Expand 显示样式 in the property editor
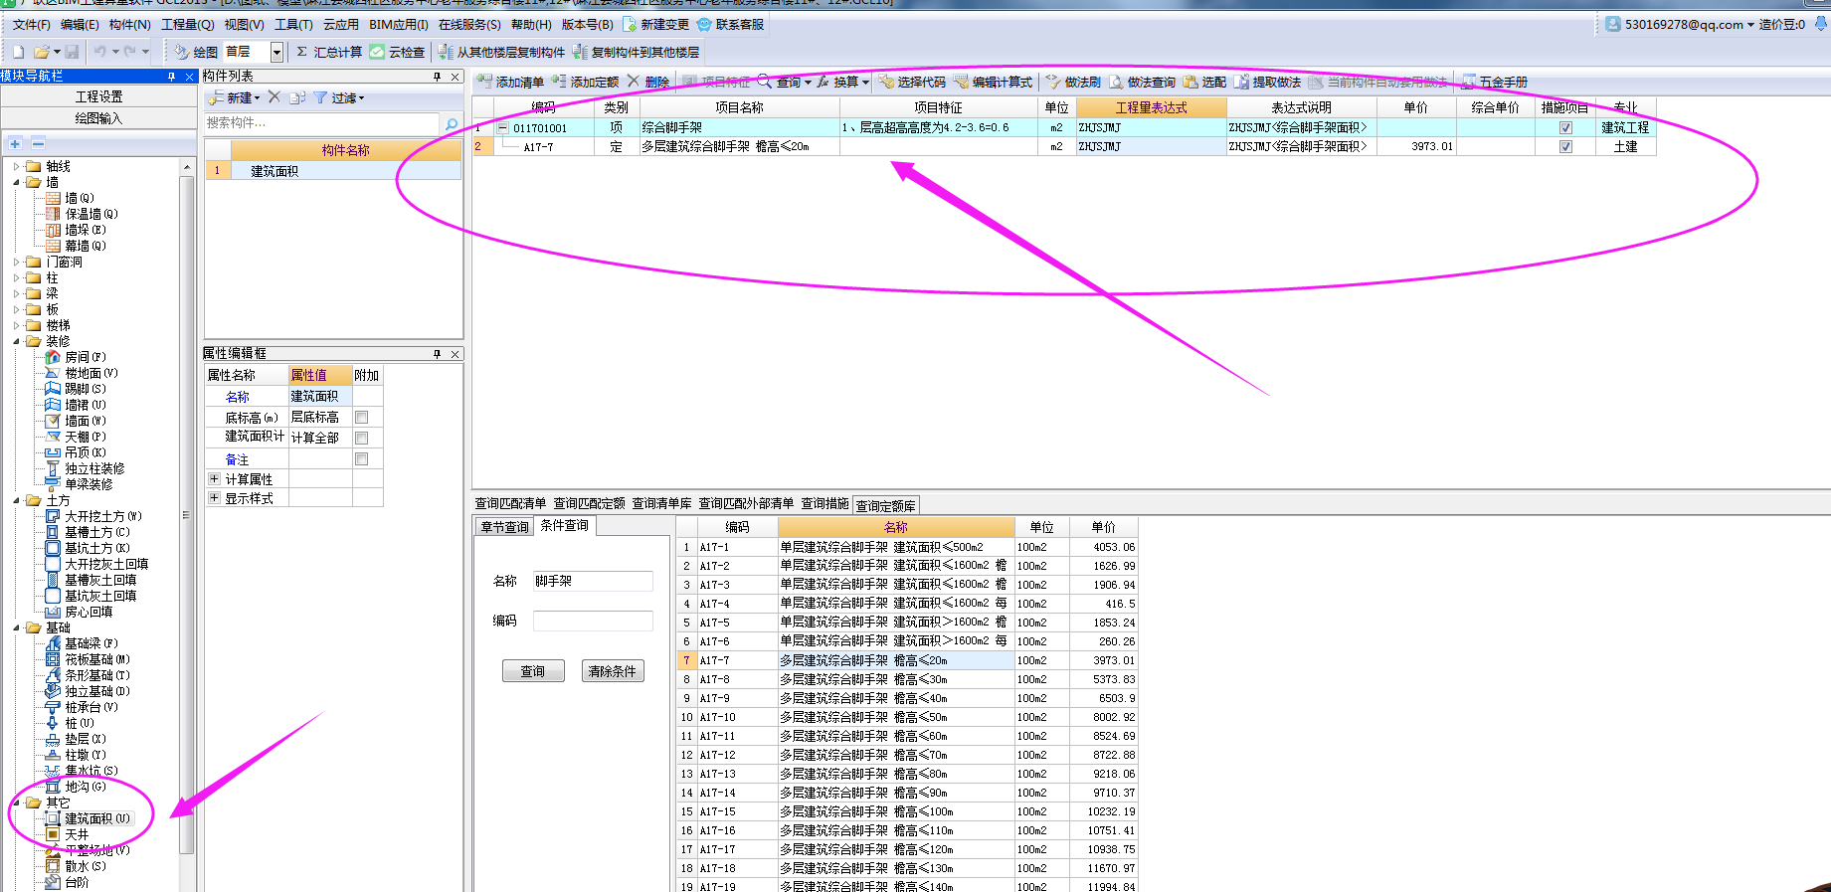Image resolution: width=1831 pixels, height=892 pixels. 214,498
